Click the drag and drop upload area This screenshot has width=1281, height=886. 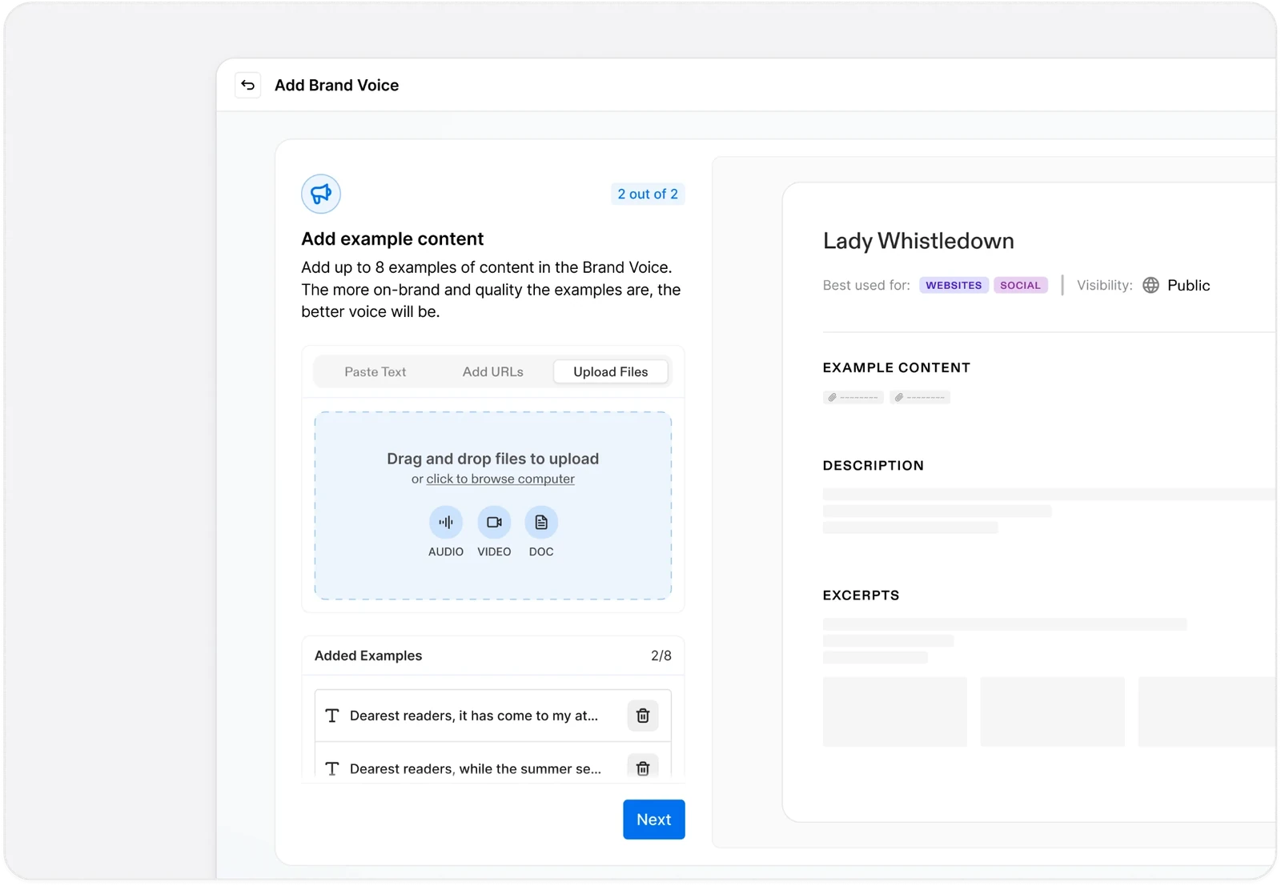[x=493, y=506]
